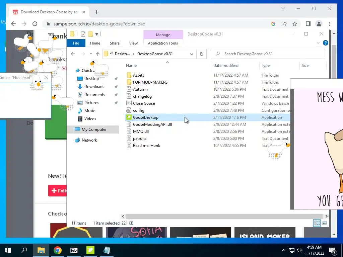Screen dimensions: 343x257
Task: Select the GooseModdingAPI.dll file
Action: click(152, 124)
